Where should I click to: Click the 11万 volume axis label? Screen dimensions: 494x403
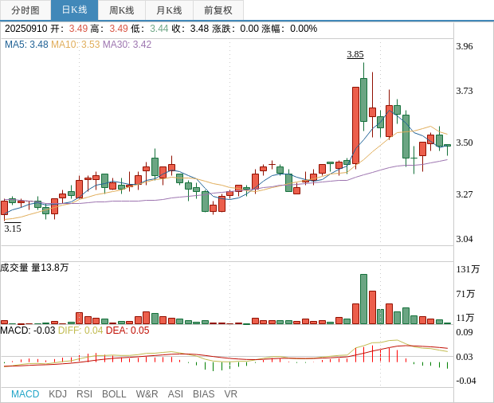pos(465,318)
